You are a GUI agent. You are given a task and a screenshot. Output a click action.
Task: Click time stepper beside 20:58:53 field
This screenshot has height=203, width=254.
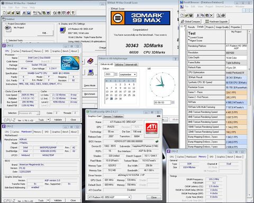[x=173, y=103]
